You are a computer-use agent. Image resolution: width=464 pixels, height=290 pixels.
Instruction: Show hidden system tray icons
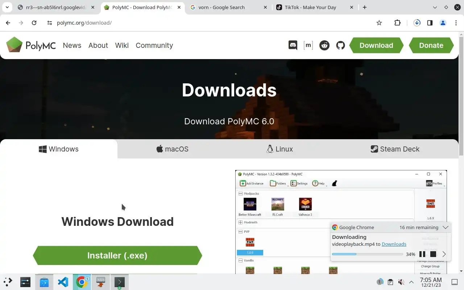coord(411,282)
